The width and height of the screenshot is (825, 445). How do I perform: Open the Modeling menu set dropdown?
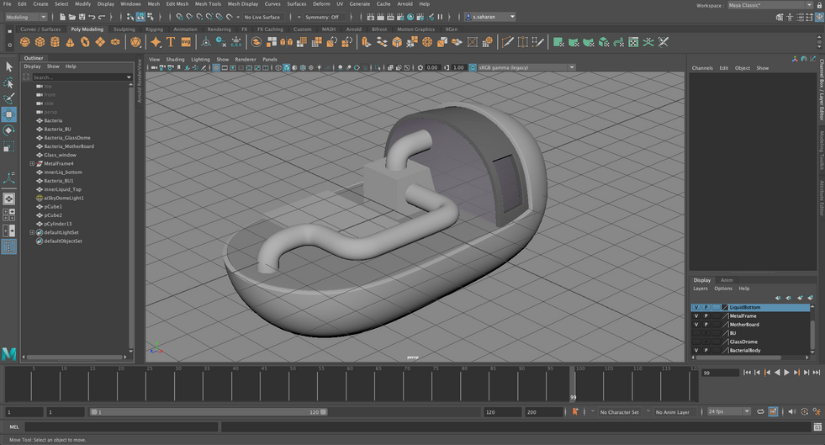(x=26, y=17)
